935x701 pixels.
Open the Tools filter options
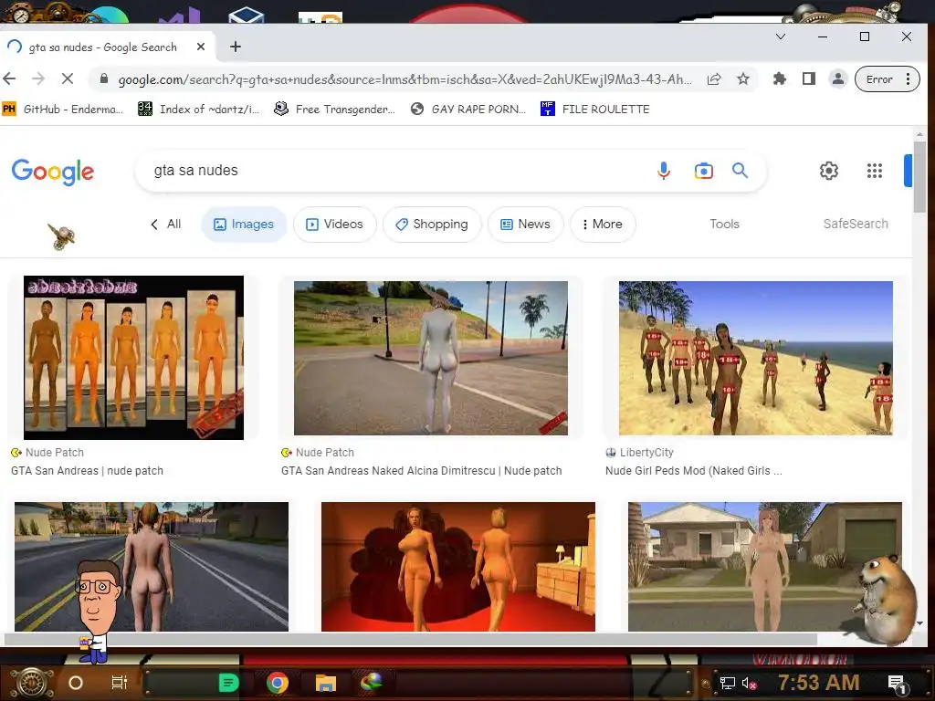(724, 225)
